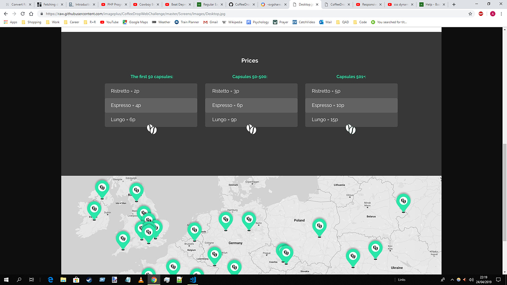Click the Home icon in Chrome toolbar

tap(31, 14)
